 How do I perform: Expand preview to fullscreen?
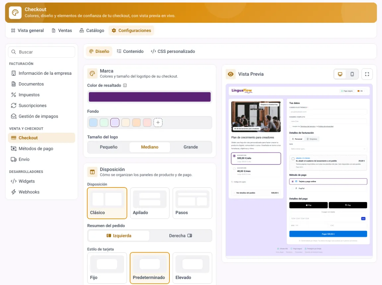point(367,74)
